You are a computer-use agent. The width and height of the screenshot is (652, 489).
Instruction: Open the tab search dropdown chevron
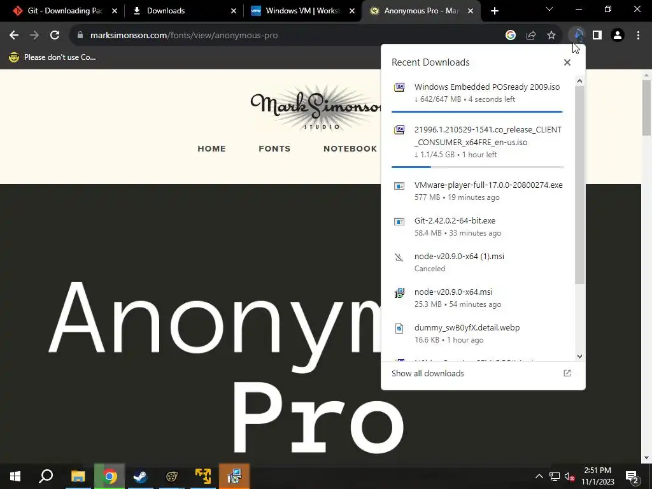[x=549, y=9]
